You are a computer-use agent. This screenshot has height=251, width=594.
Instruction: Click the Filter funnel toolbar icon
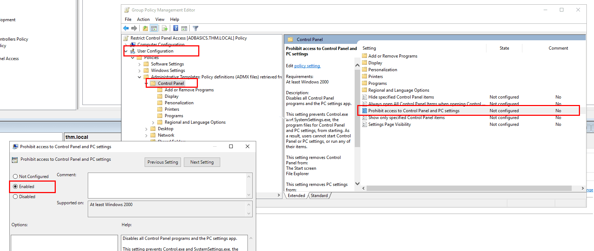point(195,28)
